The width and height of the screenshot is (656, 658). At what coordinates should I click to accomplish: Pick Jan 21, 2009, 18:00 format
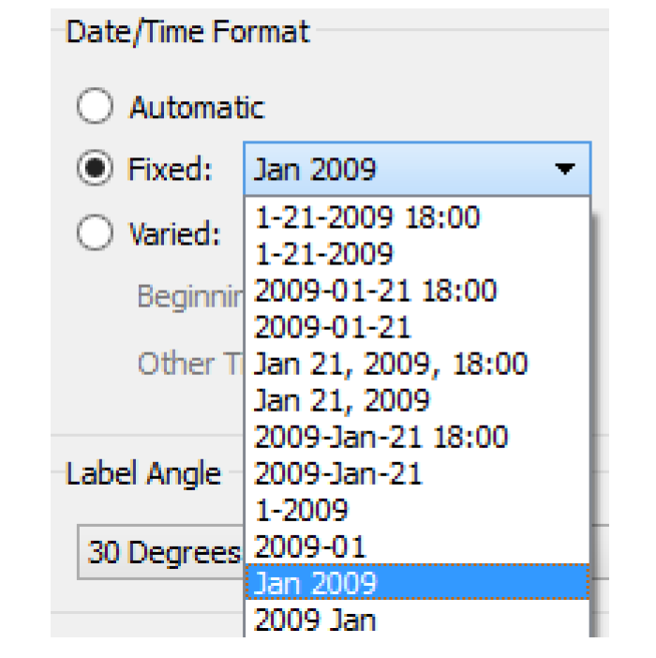click(x=391, y=364)
